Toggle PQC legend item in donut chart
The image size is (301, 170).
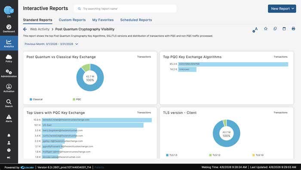(x=77, y=99)
